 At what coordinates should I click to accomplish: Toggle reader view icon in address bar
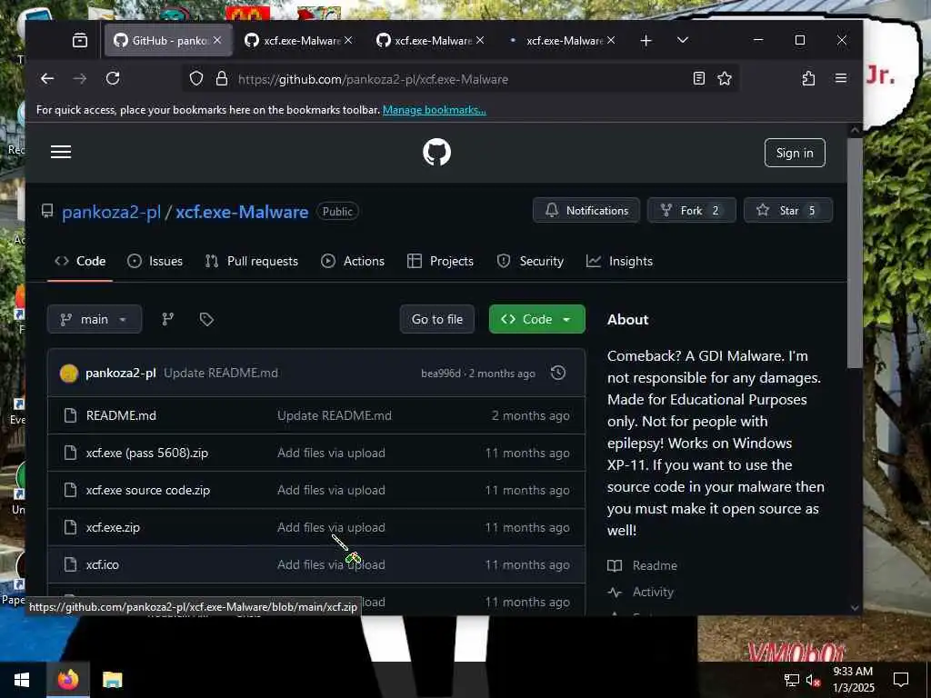(699, 78)
